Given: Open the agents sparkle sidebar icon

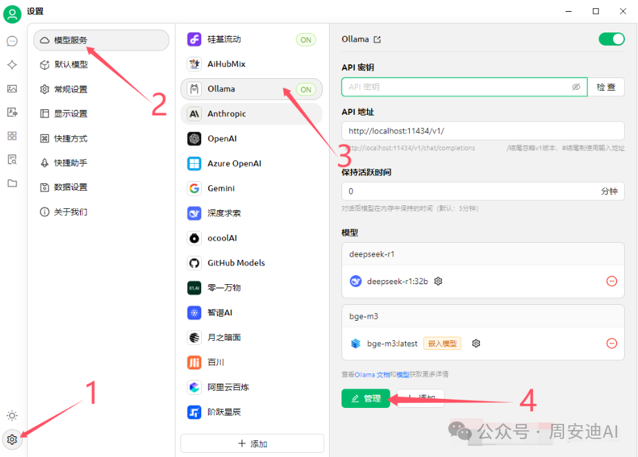Looking at the screenshot, I should [12, 65].
